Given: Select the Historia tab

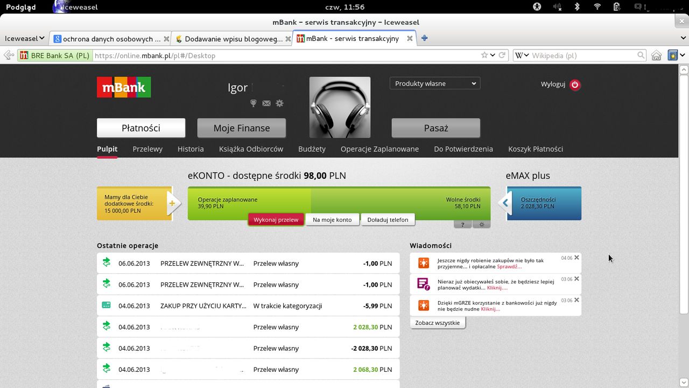Looking at the screenshot, I should (191, 149).
